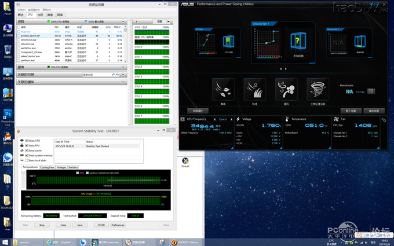
Task: Click the Preferences button
Action: [x=118, y=225]
